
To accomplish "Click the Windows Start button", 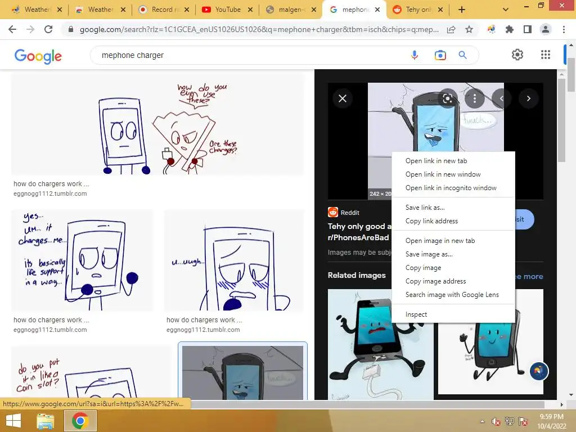I will coord(13,421).
